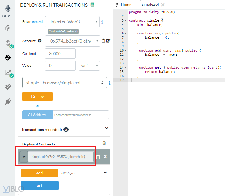Expand the add function parameters chevron
225x196 pixels.
pyautogui.click(x=105, y=173)
